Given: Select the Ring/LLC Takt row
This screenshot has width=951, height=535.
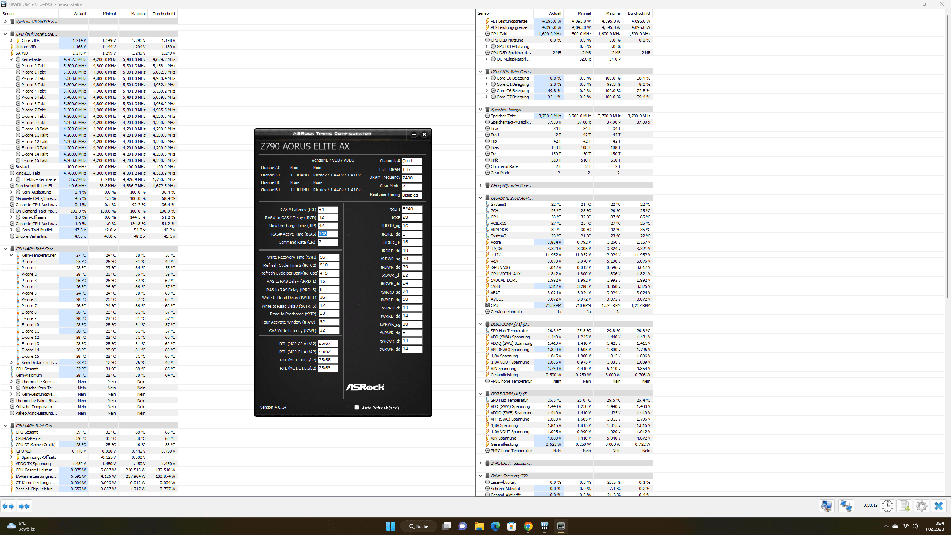Looking at the screenshot, I should click(x=89, y=173).
